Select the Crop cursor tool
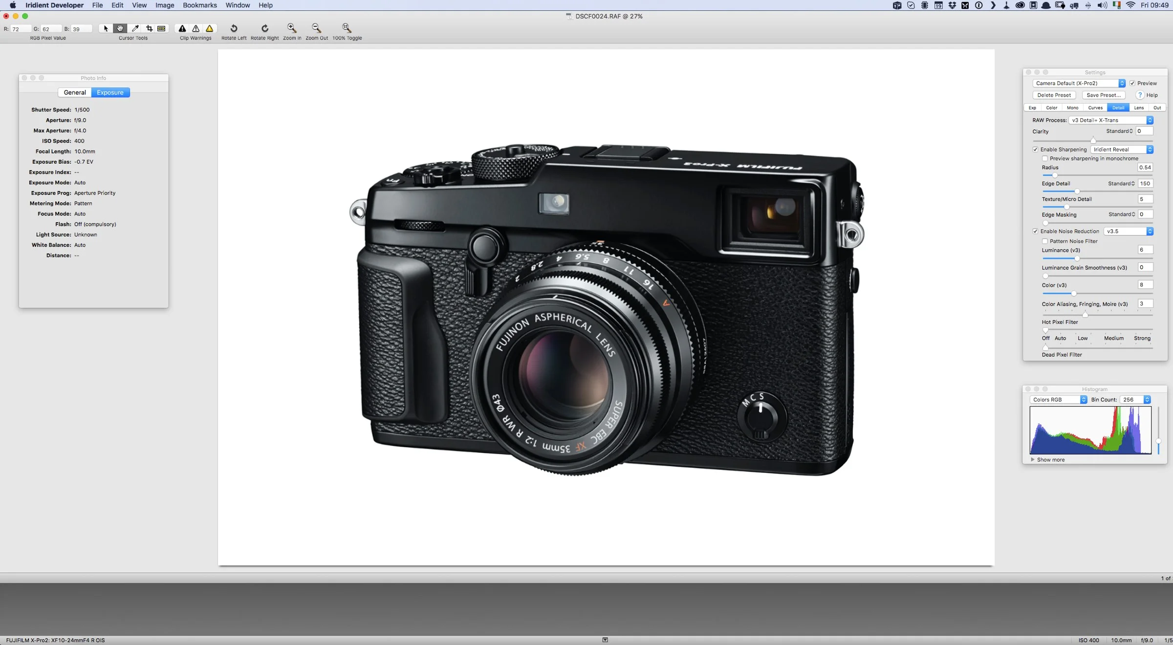This screenshot has height=645, width=1173. (150, 28)
